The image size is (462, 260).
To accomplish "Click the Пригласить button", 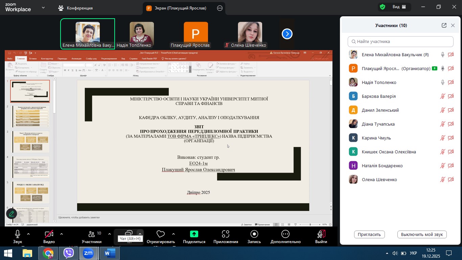I will [x=369, y=234].
